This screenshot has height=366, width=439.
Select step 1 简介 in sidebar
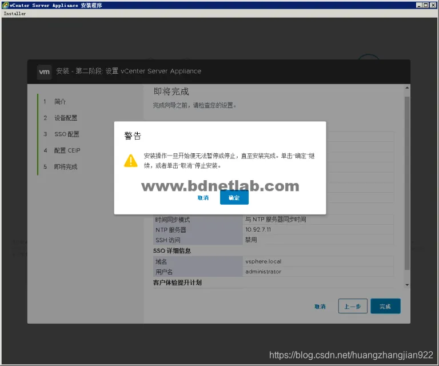pos(60,101)
